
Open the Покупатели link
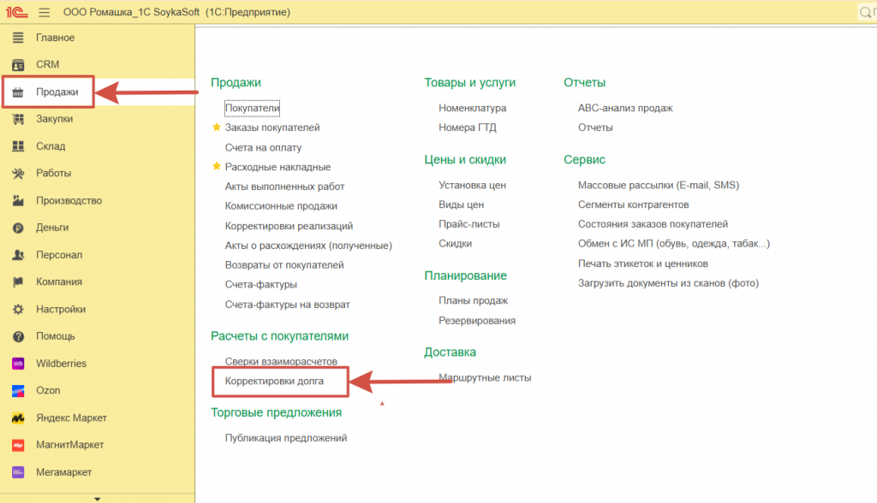(253, 108)
